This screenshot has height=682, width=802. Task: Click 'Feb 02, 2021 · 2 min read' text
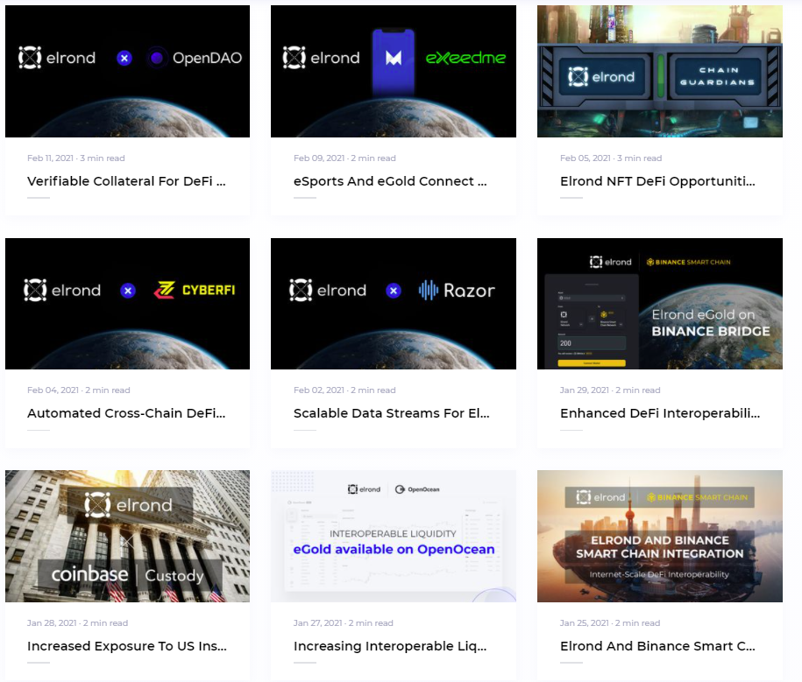pos(344,390)
